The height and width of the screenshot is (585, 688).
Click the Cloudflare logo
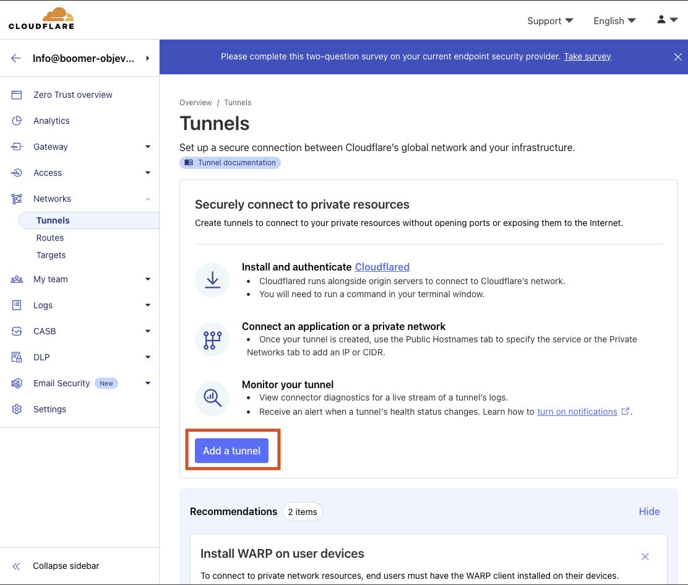tap(41, 19)
